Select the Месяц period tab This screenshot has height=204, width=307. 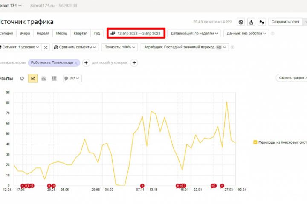coord(61,34)
